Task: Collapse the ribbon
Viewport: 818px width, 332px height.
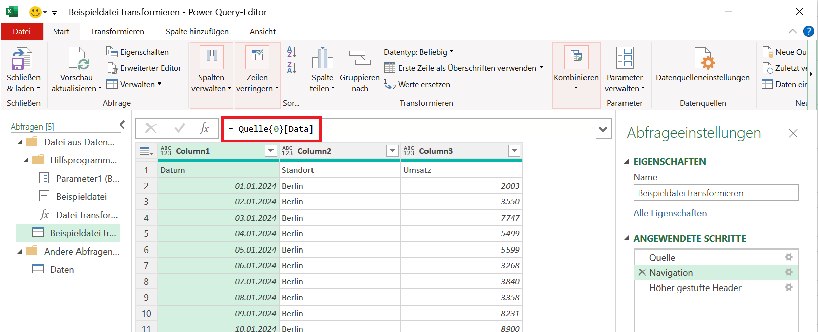Action: pyautogui.click(x=793, y=31)
